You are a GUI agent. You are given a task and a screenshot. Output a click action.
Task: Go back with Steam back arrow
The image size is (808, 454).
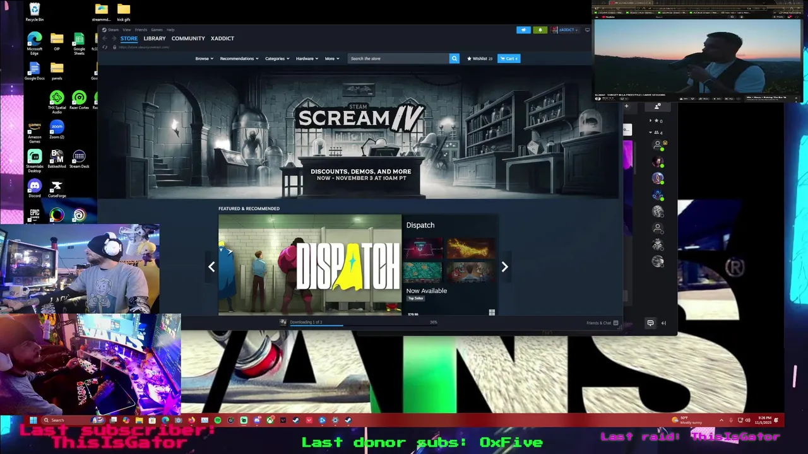coord(105,38)
